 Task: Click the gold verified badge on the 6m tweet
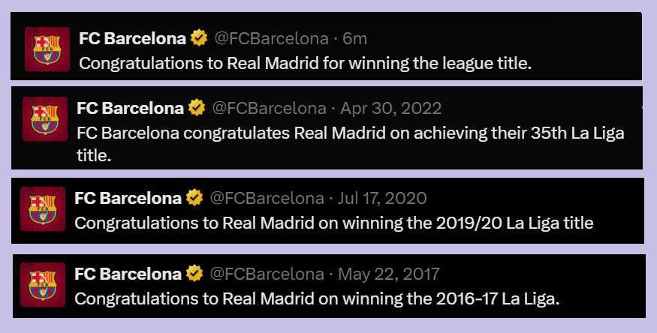click(199, 37)
